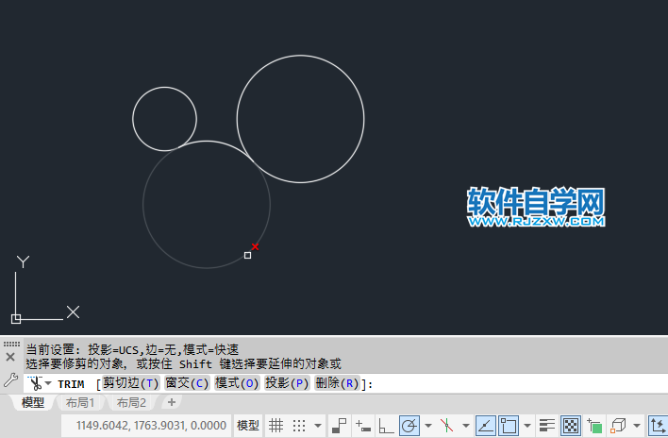
Task: Add a new layout with plus tab
Action: tap(172, 402)
